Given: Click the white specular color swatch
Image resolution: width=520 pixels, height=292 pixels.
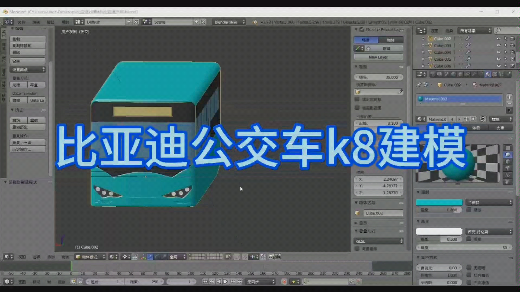Looking at the screenshot, I should pos(439,232).
